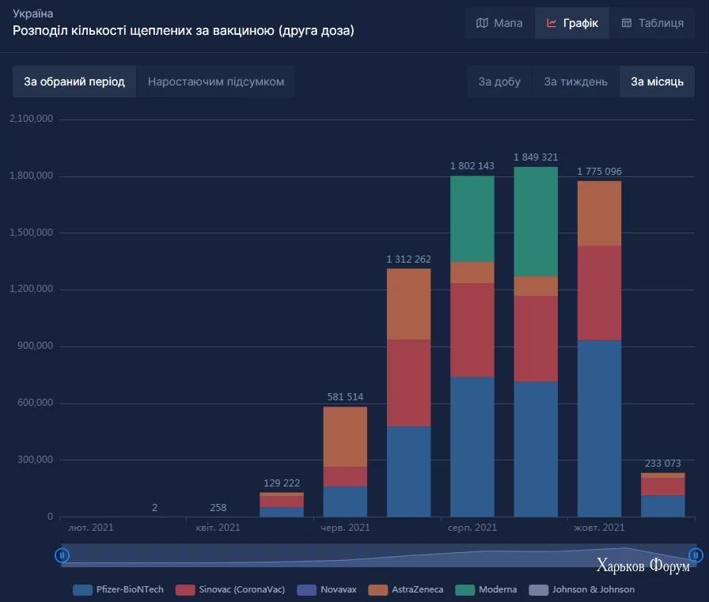Click the right range slider handle
Image resolution: width=709 pixels, height=602 pixels.
click(x=696, y=555)
